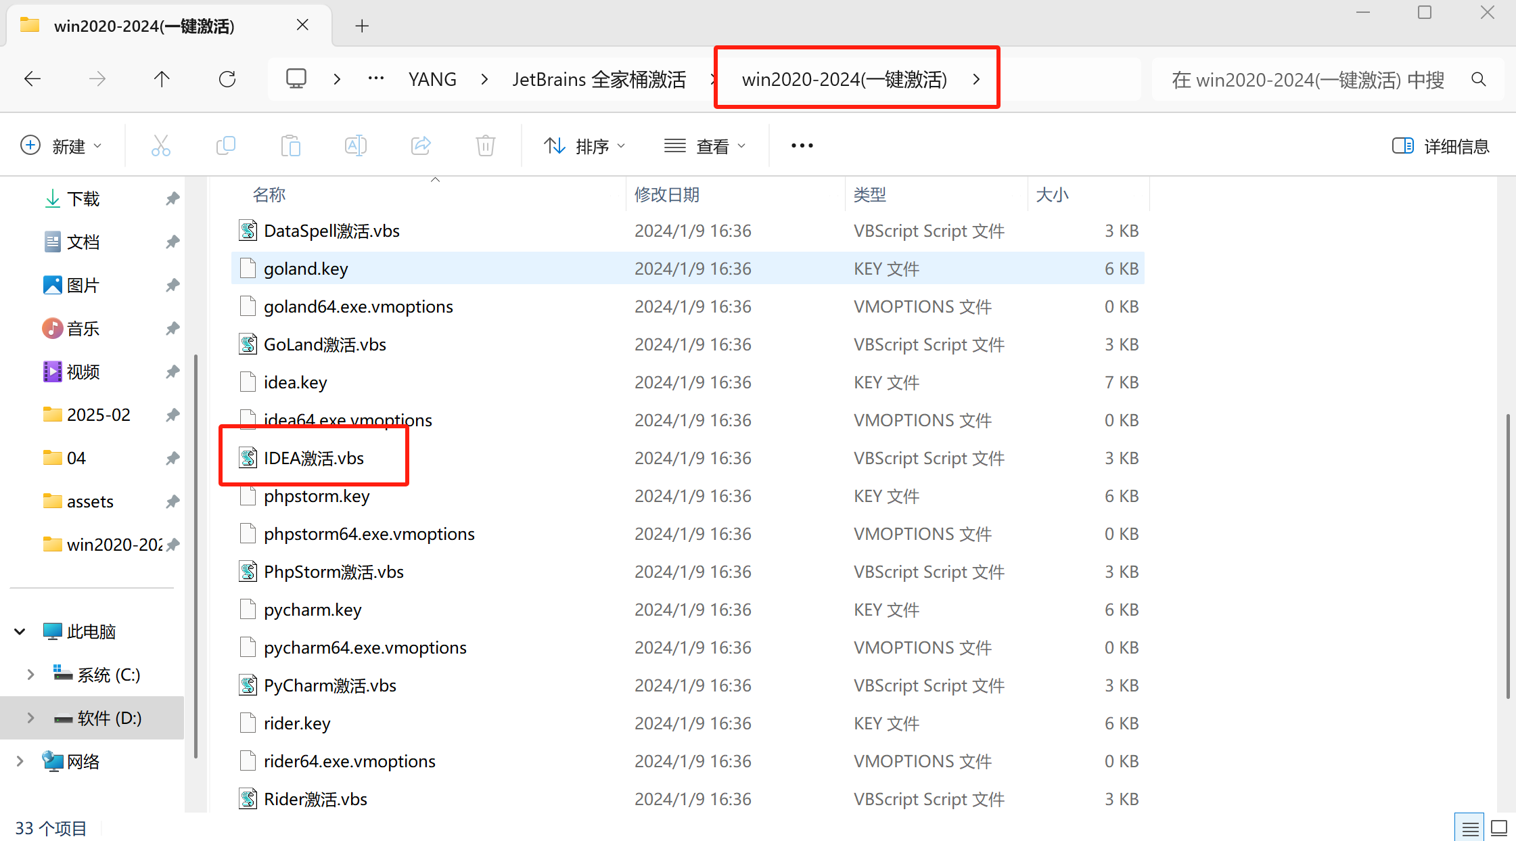This screenshot has height=841, width=1516.
Task: Select the PyCharm激活.vbs file icon
Action: [x=248, y=685]
